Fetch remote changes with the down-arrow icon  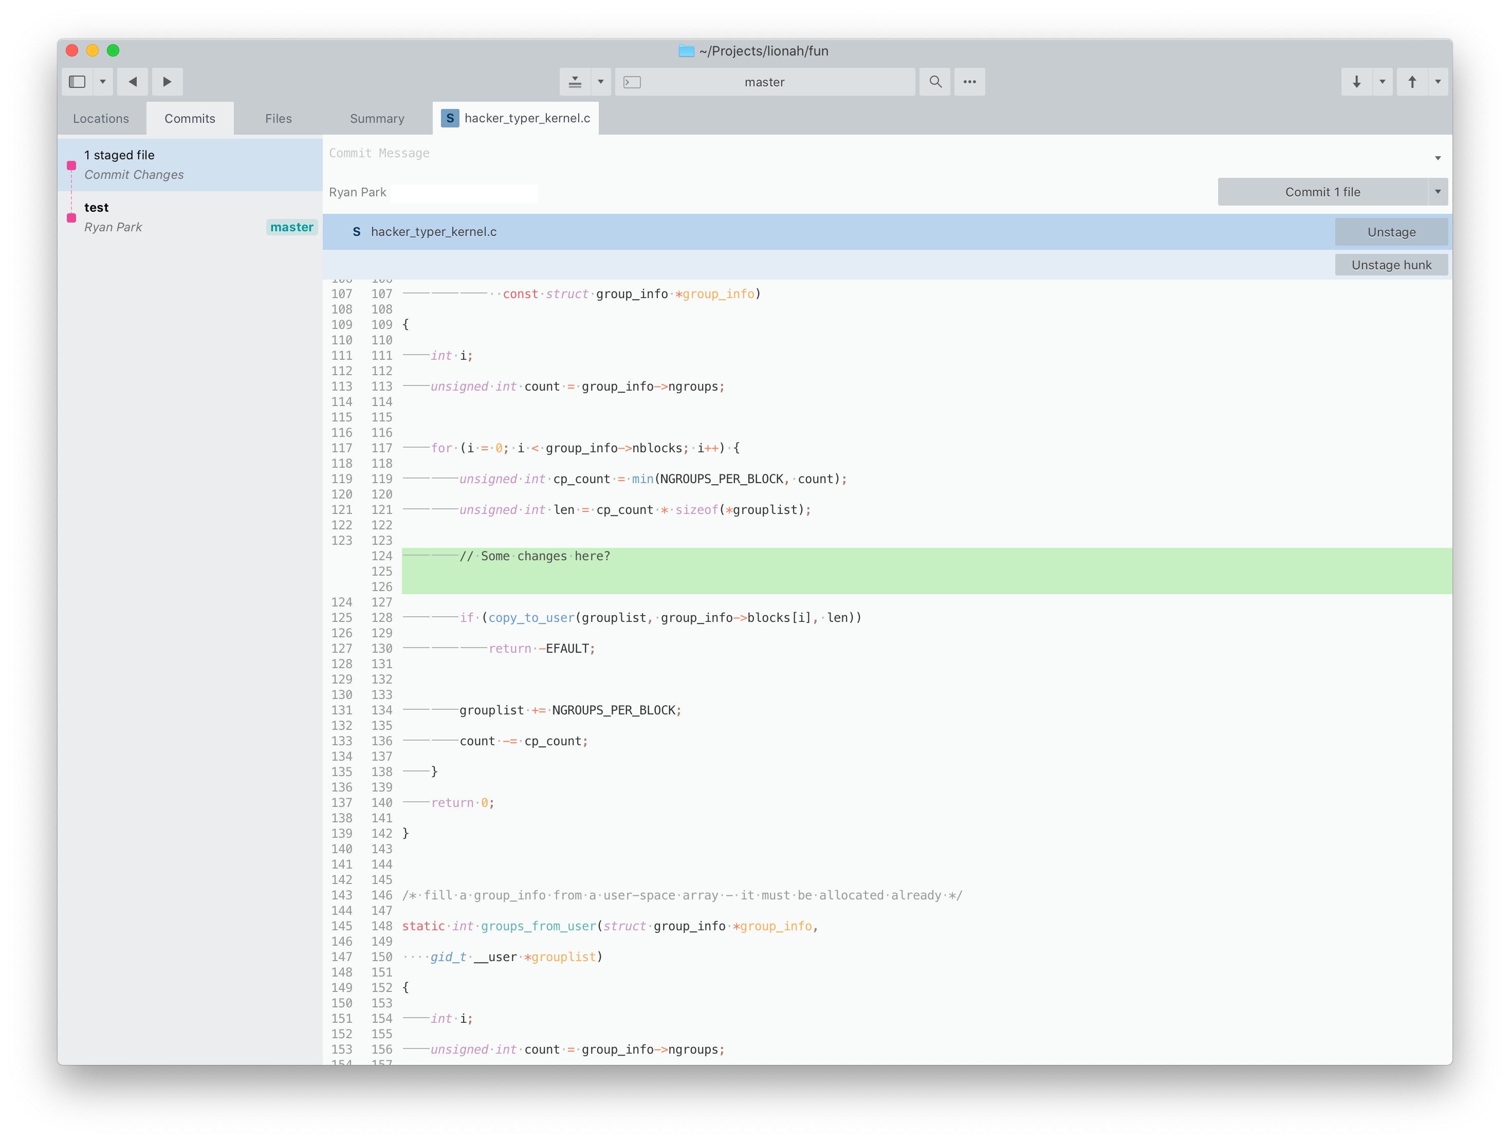coord(1356,81)
